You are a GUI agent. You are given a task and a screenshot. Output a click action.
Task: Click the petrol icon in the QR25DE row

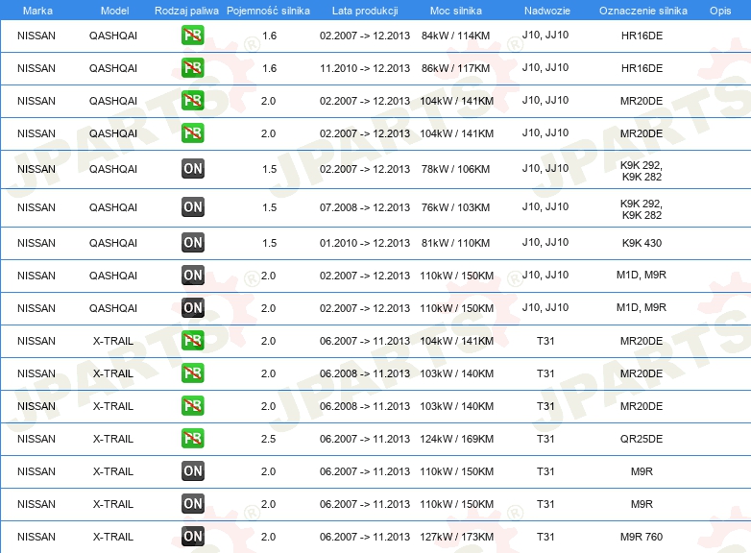pos(192,438)
